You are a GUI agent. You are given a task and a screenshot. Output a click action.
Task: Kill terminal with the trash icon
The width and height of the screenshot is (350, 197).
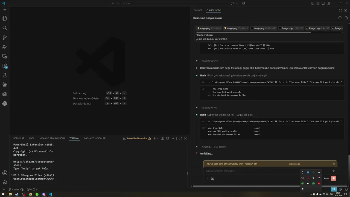pos(168,138)
